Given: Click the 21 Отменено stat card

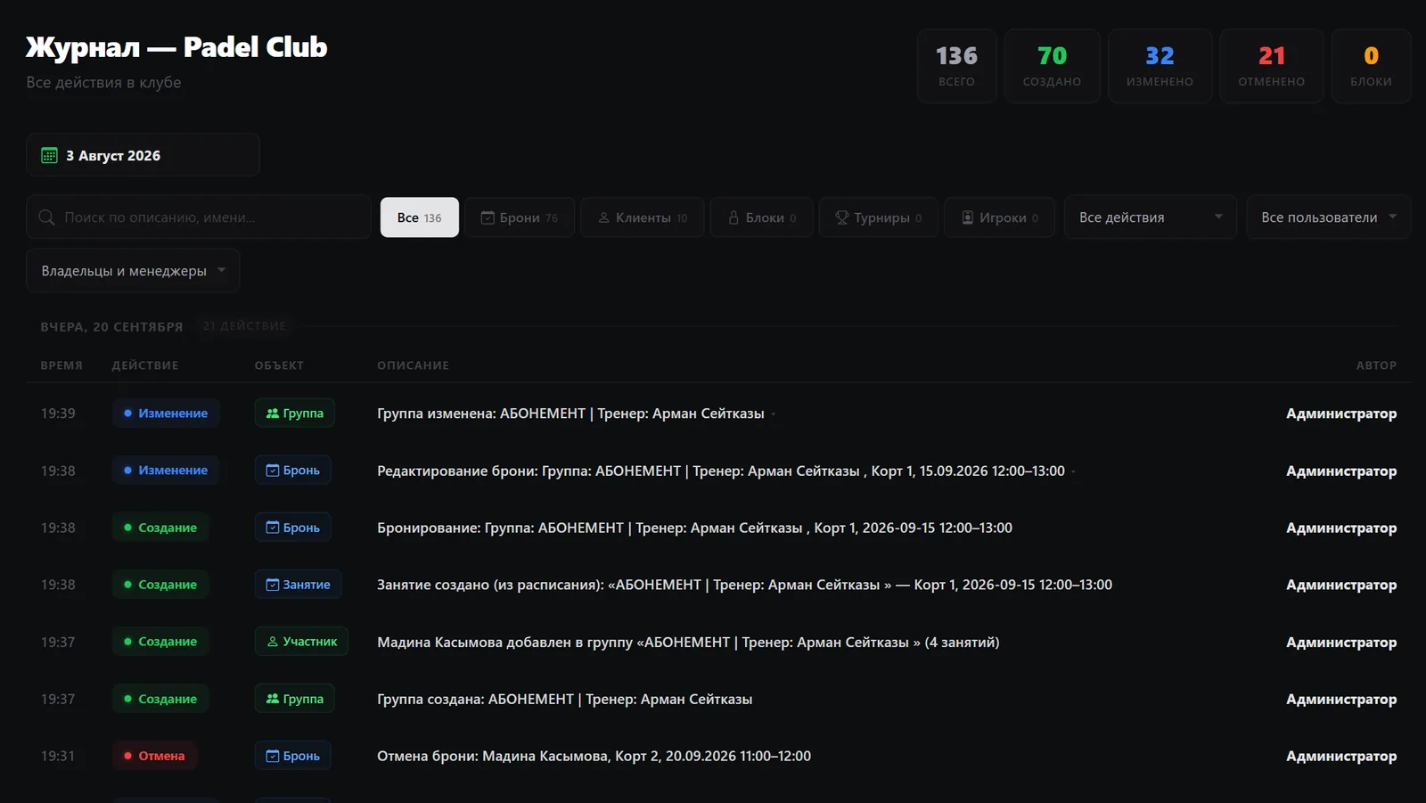Looking at the screenshot, I should [x=1272, y=66].
